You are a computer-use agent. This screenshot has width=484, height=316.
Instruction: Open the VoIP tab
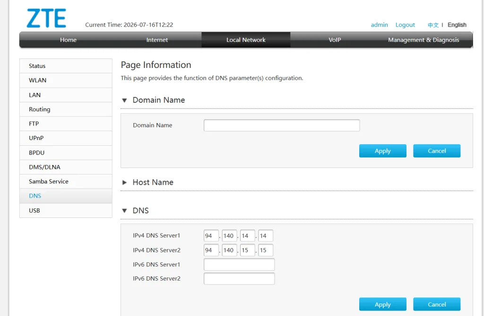(x=335, y=40)
